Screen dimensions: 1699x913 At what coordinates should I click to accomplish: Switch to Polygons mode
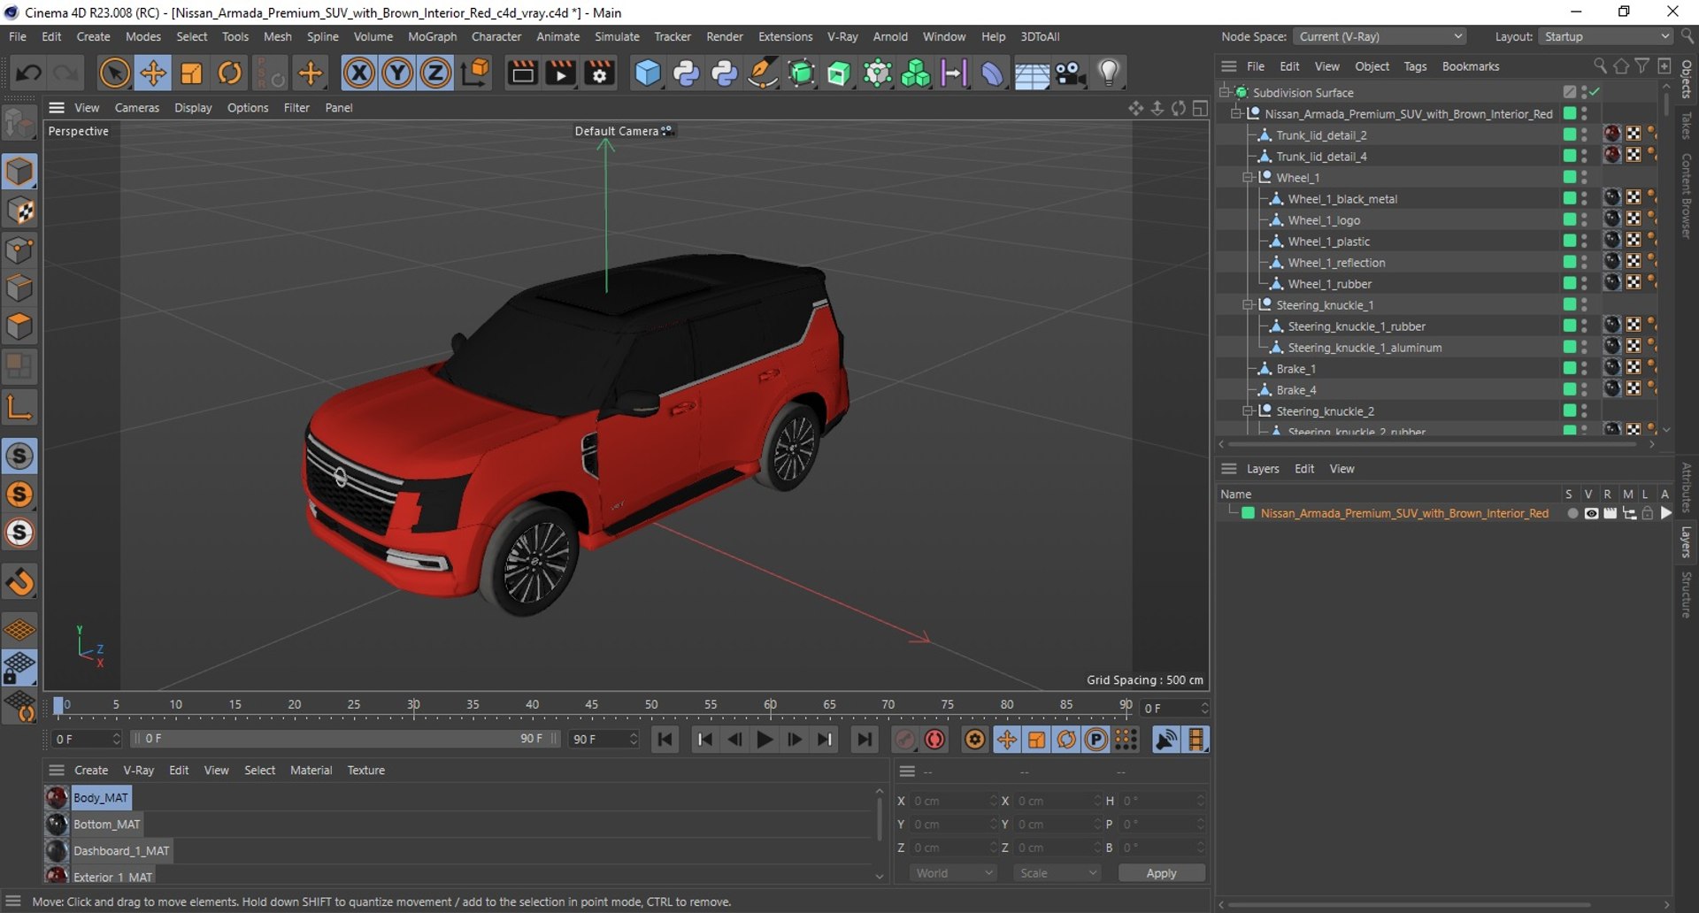click(19, 327)
